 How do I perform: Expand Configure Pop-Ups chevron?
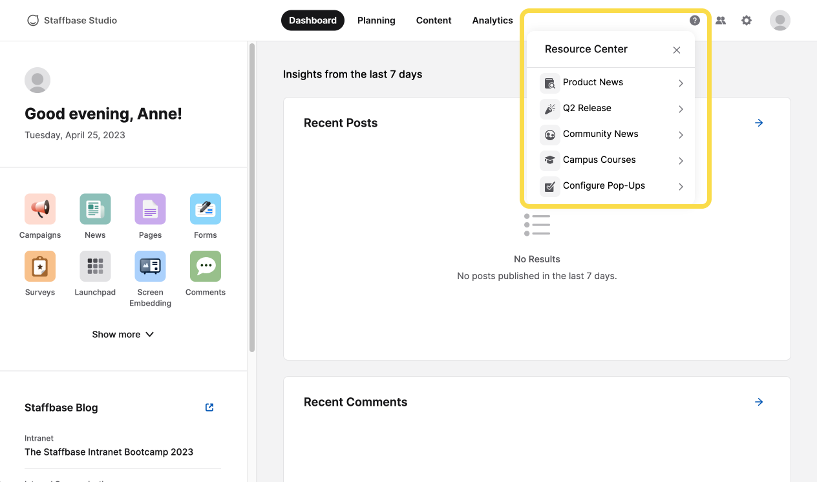(x=681, y=187)
